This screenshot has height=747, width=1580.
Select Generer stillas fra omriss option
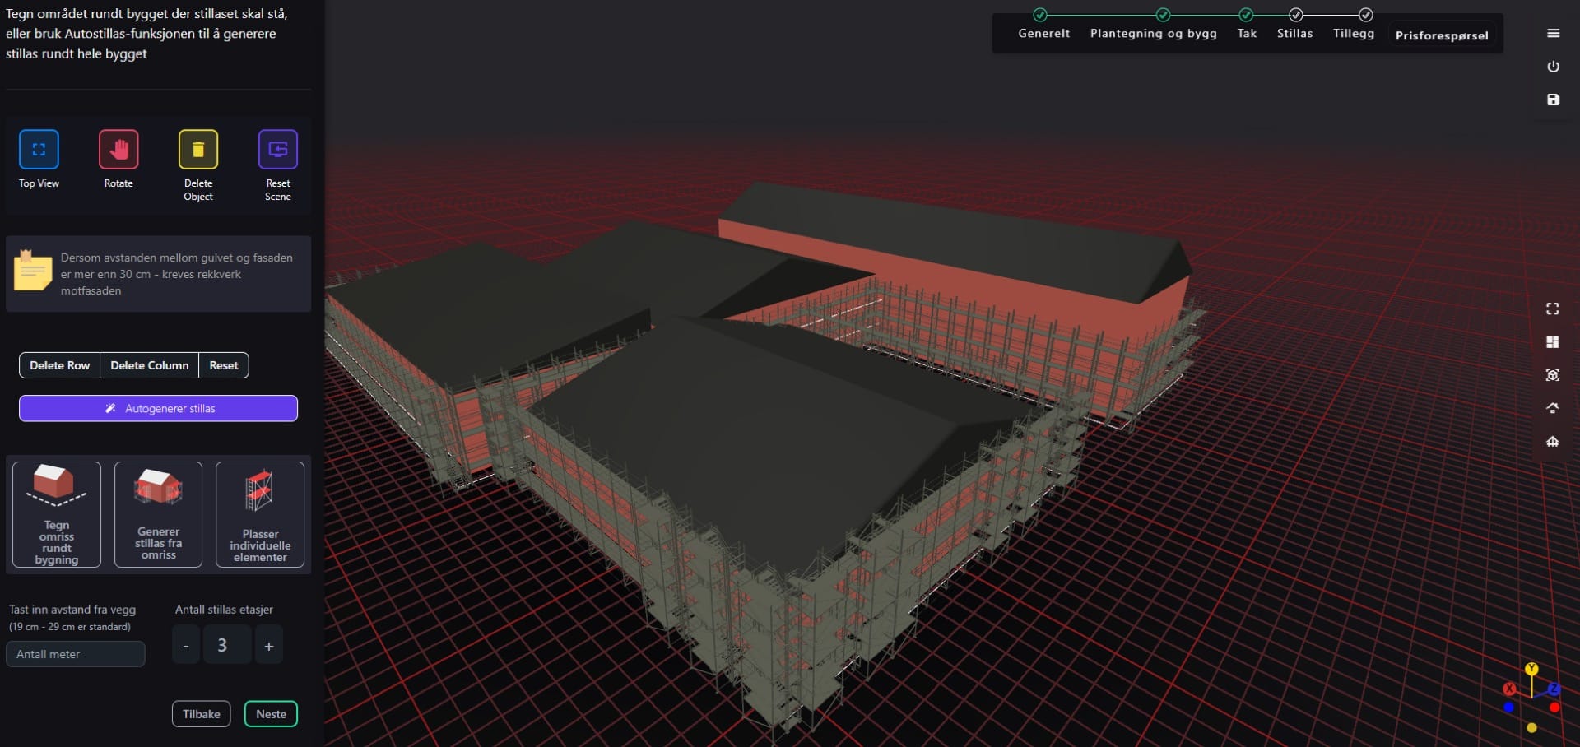(158, 514)
